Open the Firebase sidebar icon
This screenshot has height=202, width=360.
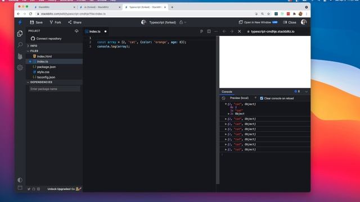tap(20, 56)
